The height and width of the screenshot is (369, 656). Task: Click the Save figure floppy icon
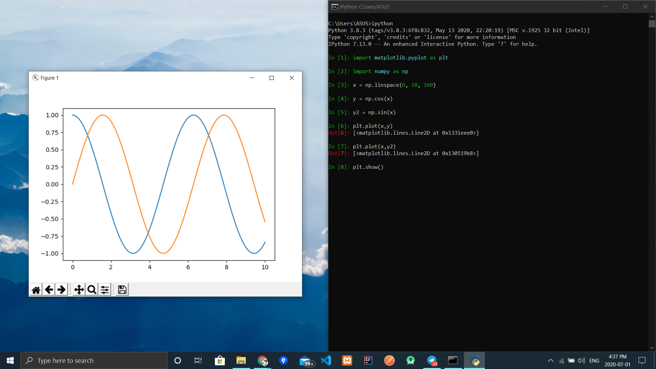(x=122, y=290)
